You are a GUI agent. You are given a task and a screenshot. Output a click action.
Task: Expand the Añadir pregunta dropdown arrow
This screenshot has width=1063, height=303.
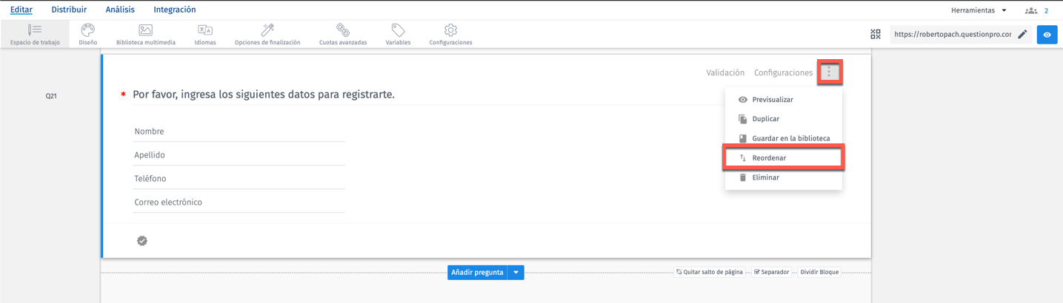click(516, 273)
